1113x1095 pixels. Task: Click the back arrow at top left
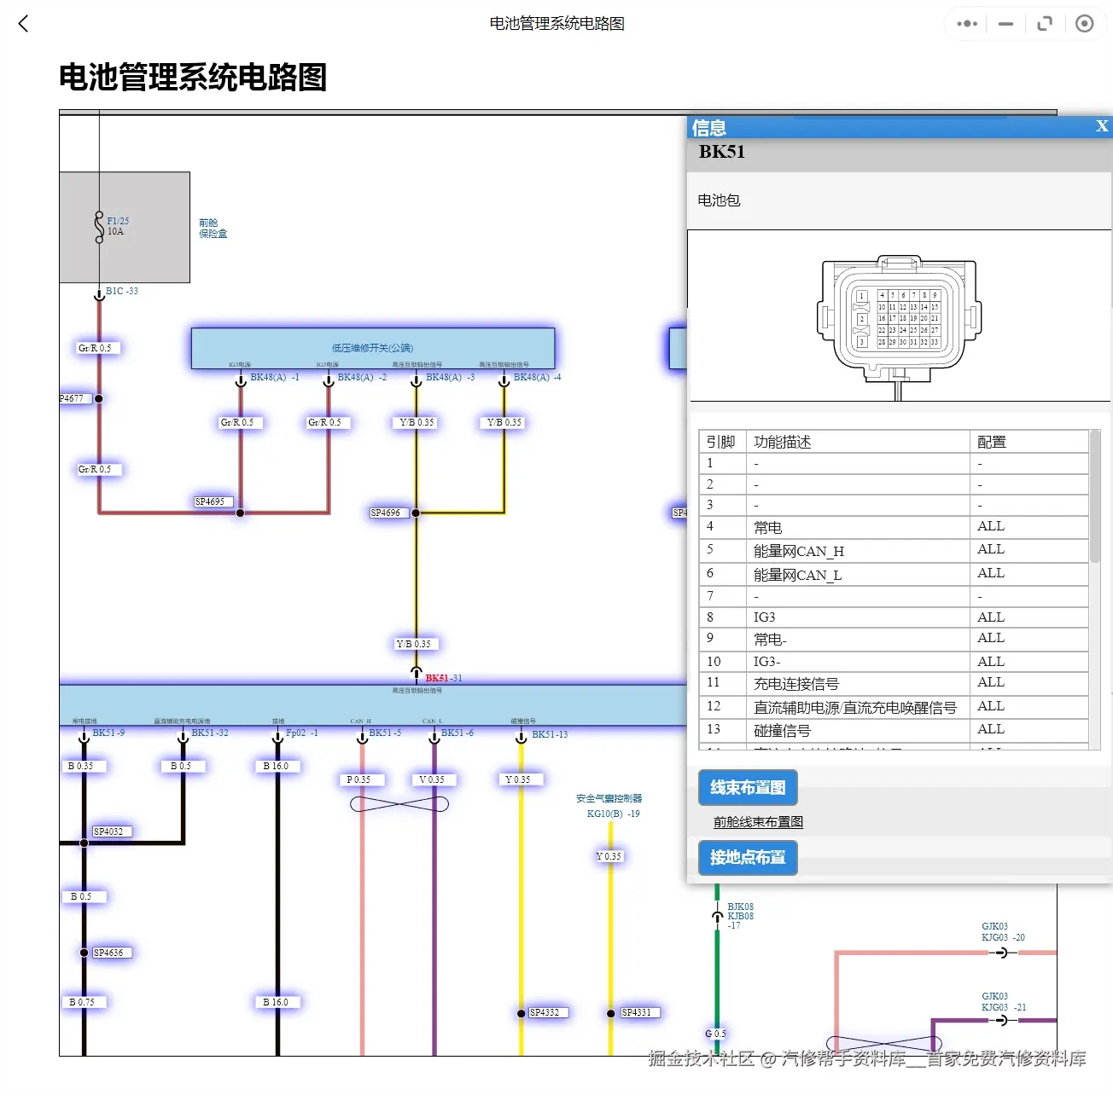tap(23, 24)
